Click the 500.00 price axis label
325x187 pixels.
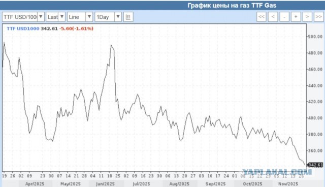(x=315, y=37)
